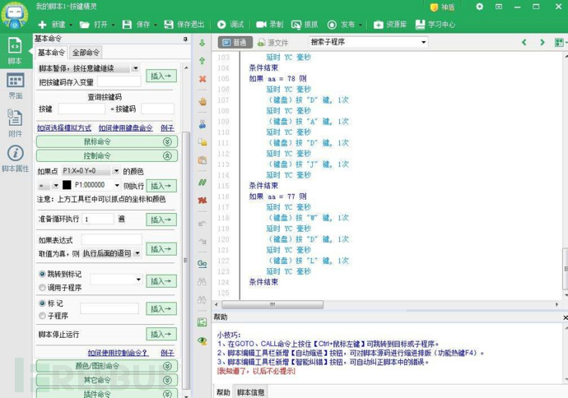Switch to the 普通 editor view tab
Screen dimensions: 568x398
point(235,43)
